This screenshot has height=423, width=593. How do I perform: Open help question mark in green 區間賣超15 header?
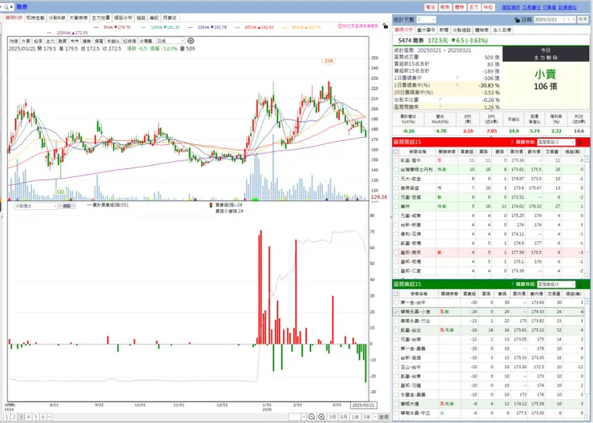pyautogui.click(x=512, y=284)
